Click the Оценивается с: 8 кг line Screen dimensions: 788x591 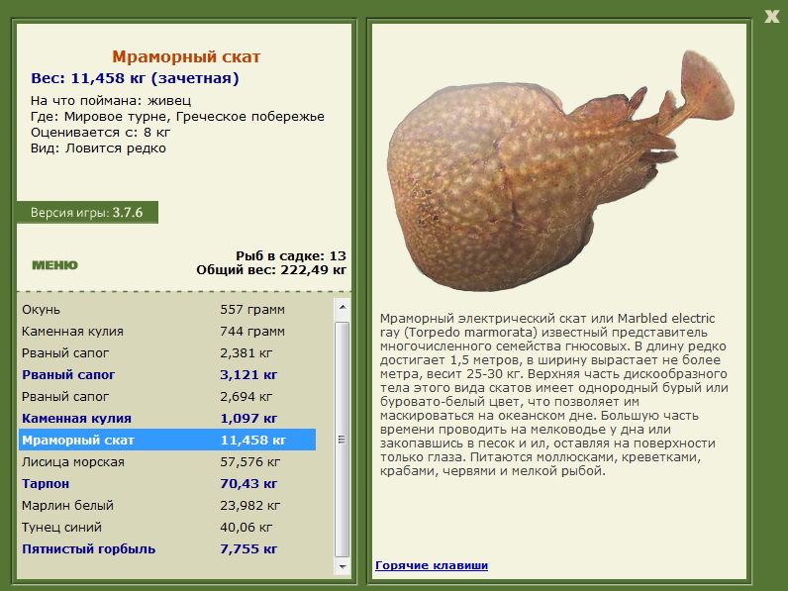(x=101, y=133)
